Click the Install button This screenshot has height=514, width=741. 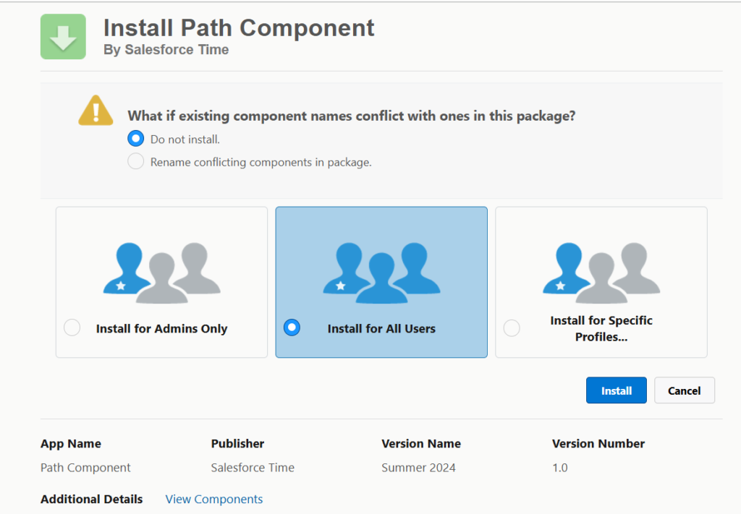616,390
